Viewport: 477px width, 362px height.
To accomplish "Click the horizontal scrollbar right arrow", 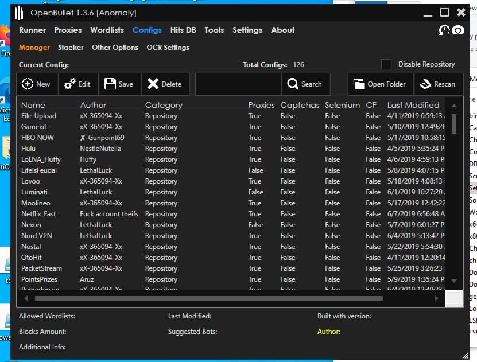I will pyautogui.click(x=437, y=298).
